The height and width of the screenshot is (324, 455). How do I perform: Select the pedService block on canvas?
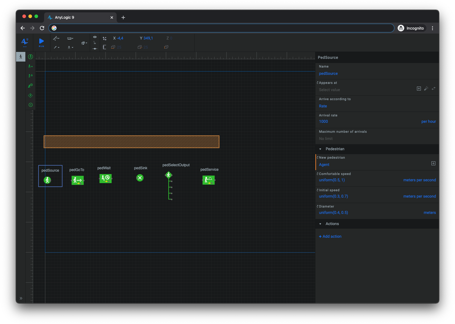click(208, 180)
